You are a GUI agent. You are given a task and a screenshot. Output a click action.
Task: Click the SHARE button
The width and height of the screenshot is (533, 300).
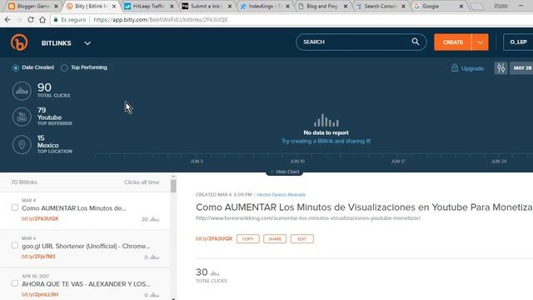275,239
